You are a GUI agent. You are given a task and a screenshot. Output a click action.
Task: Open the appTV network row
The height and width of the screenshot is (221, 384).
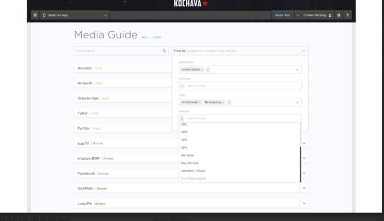(127, 143)
